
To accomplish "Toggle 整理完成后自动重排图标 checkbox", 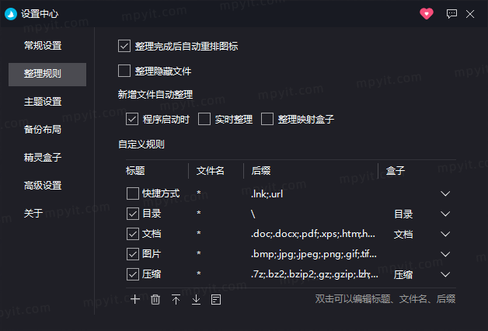I will [124, 46].
